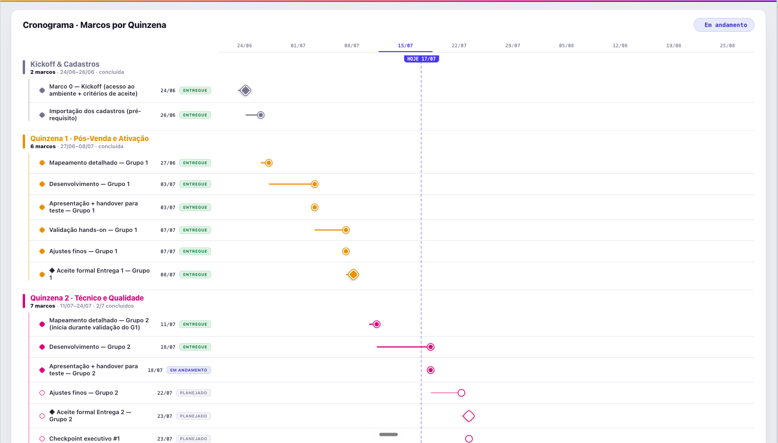Click the Ajustes finos Grupo 1 timeline marker
The height and width of the screenshot is (443, 778).
pos(346,251)
